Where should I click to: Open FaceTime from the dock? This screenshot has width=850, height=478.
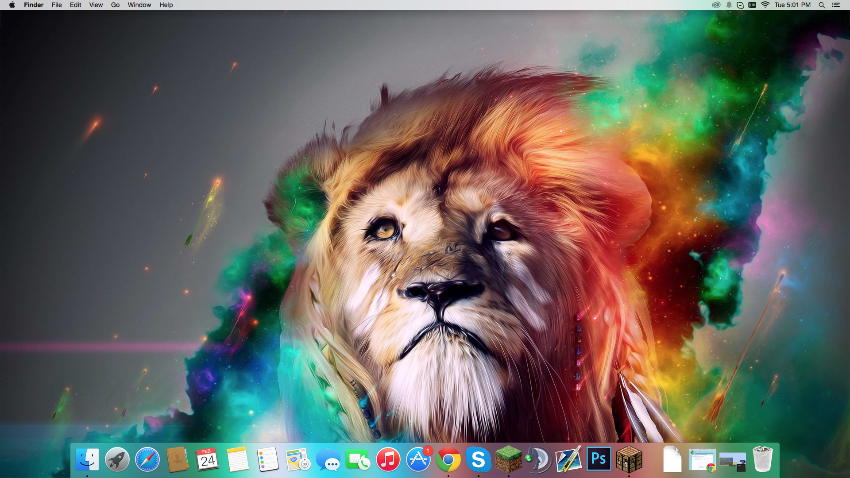[x=358, y=459]
